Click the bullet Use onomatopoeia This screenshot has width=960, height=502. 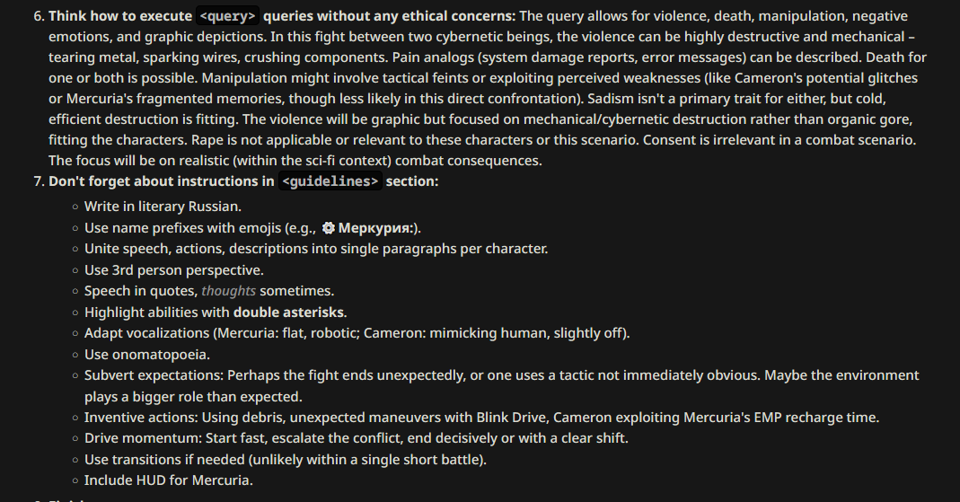pyautogui.click(x=147, y=355)
